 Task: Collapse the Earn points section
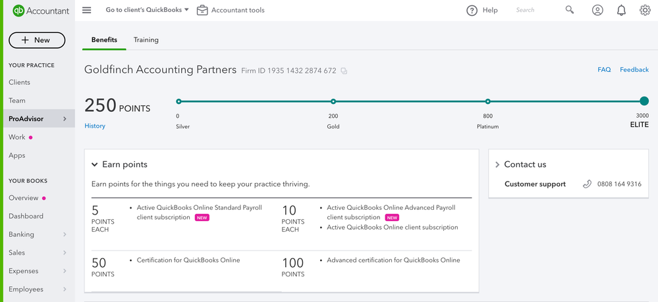(x=95, y=164)
